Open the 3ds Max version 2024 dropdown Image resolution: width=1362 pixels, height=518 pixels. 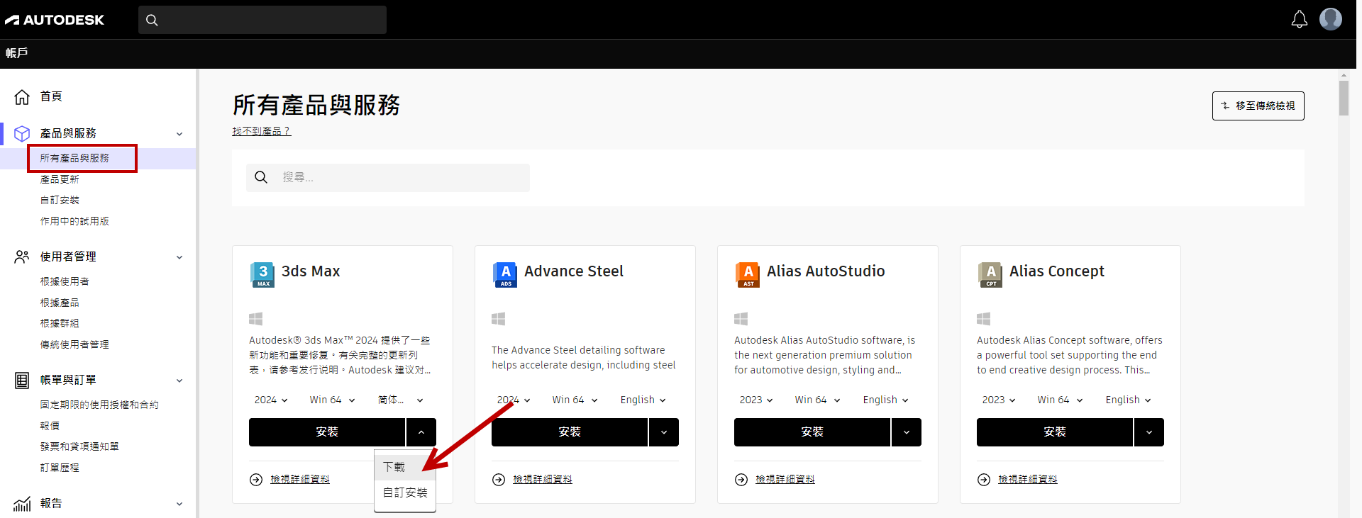pyautogui.click(x=271, y=400)
